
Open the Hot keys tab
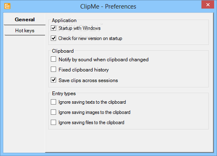pyautogui.click(x=25, y=31)
